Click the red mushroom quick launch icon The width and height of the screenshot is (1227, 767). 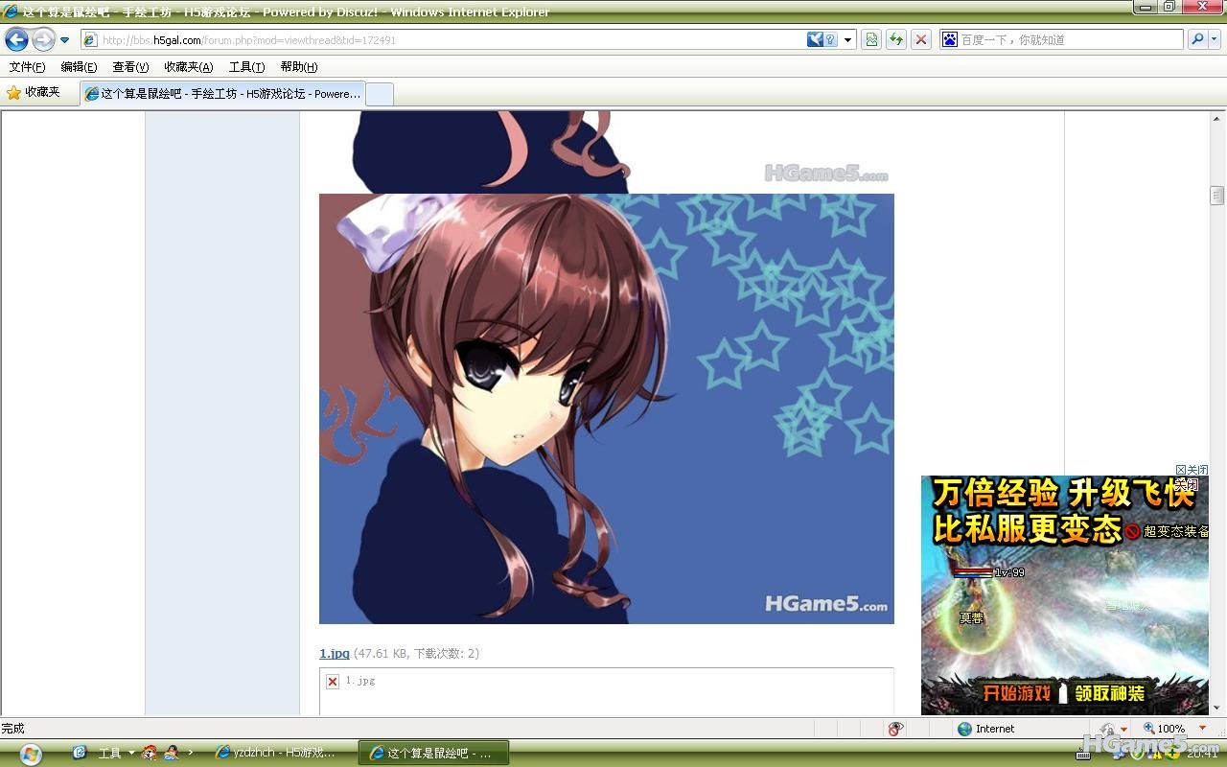pos(150,753)
